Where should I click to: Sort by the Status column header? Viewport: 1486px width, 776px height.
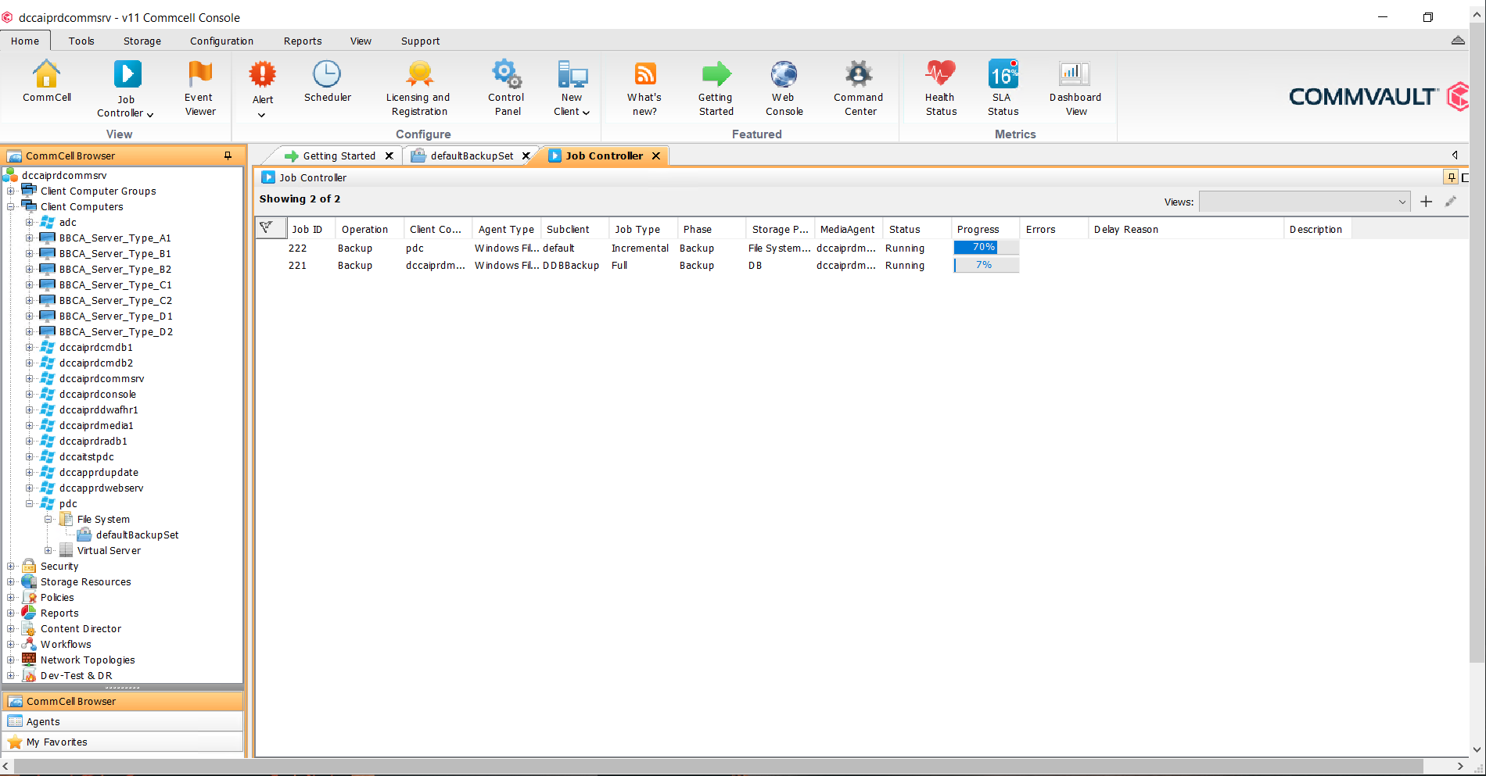(917, 229)
